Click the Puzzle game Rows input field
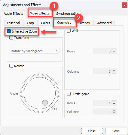This screenshot has height=135, width=128. [102, 103]
